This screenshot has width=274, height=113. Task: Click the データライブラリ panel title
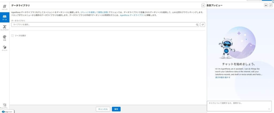tap(20, 6)
